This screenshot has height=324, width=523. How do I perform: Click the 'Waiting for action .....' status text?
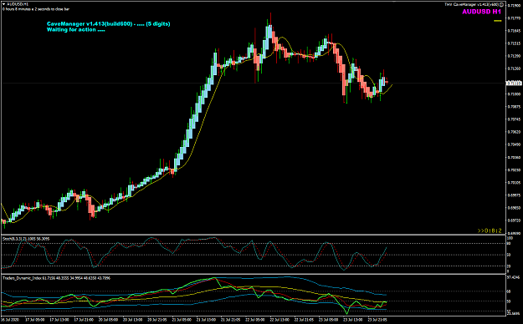(x=75, y=29)
